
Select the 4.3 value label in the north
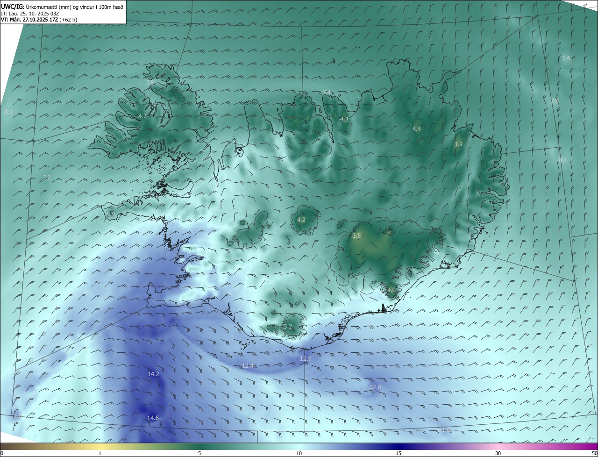click(x=344, y=119)
